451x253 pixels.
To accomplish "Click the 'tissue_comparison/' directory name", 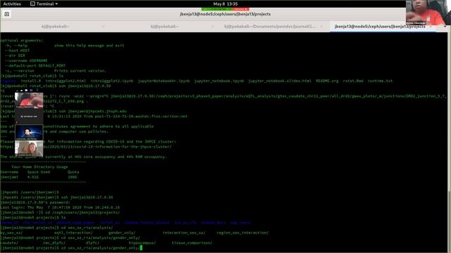I will pyautogui.click(x=192, y=243).
